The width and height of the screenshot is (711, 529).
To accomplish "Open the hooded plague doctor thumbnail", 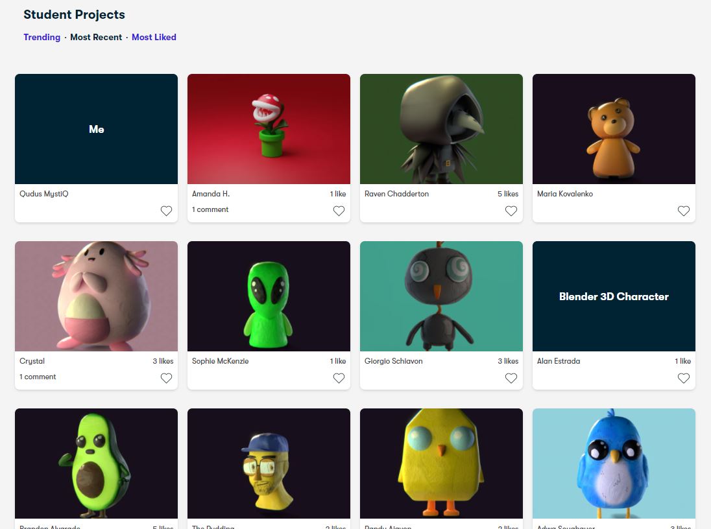I will [x=441, y=129].
